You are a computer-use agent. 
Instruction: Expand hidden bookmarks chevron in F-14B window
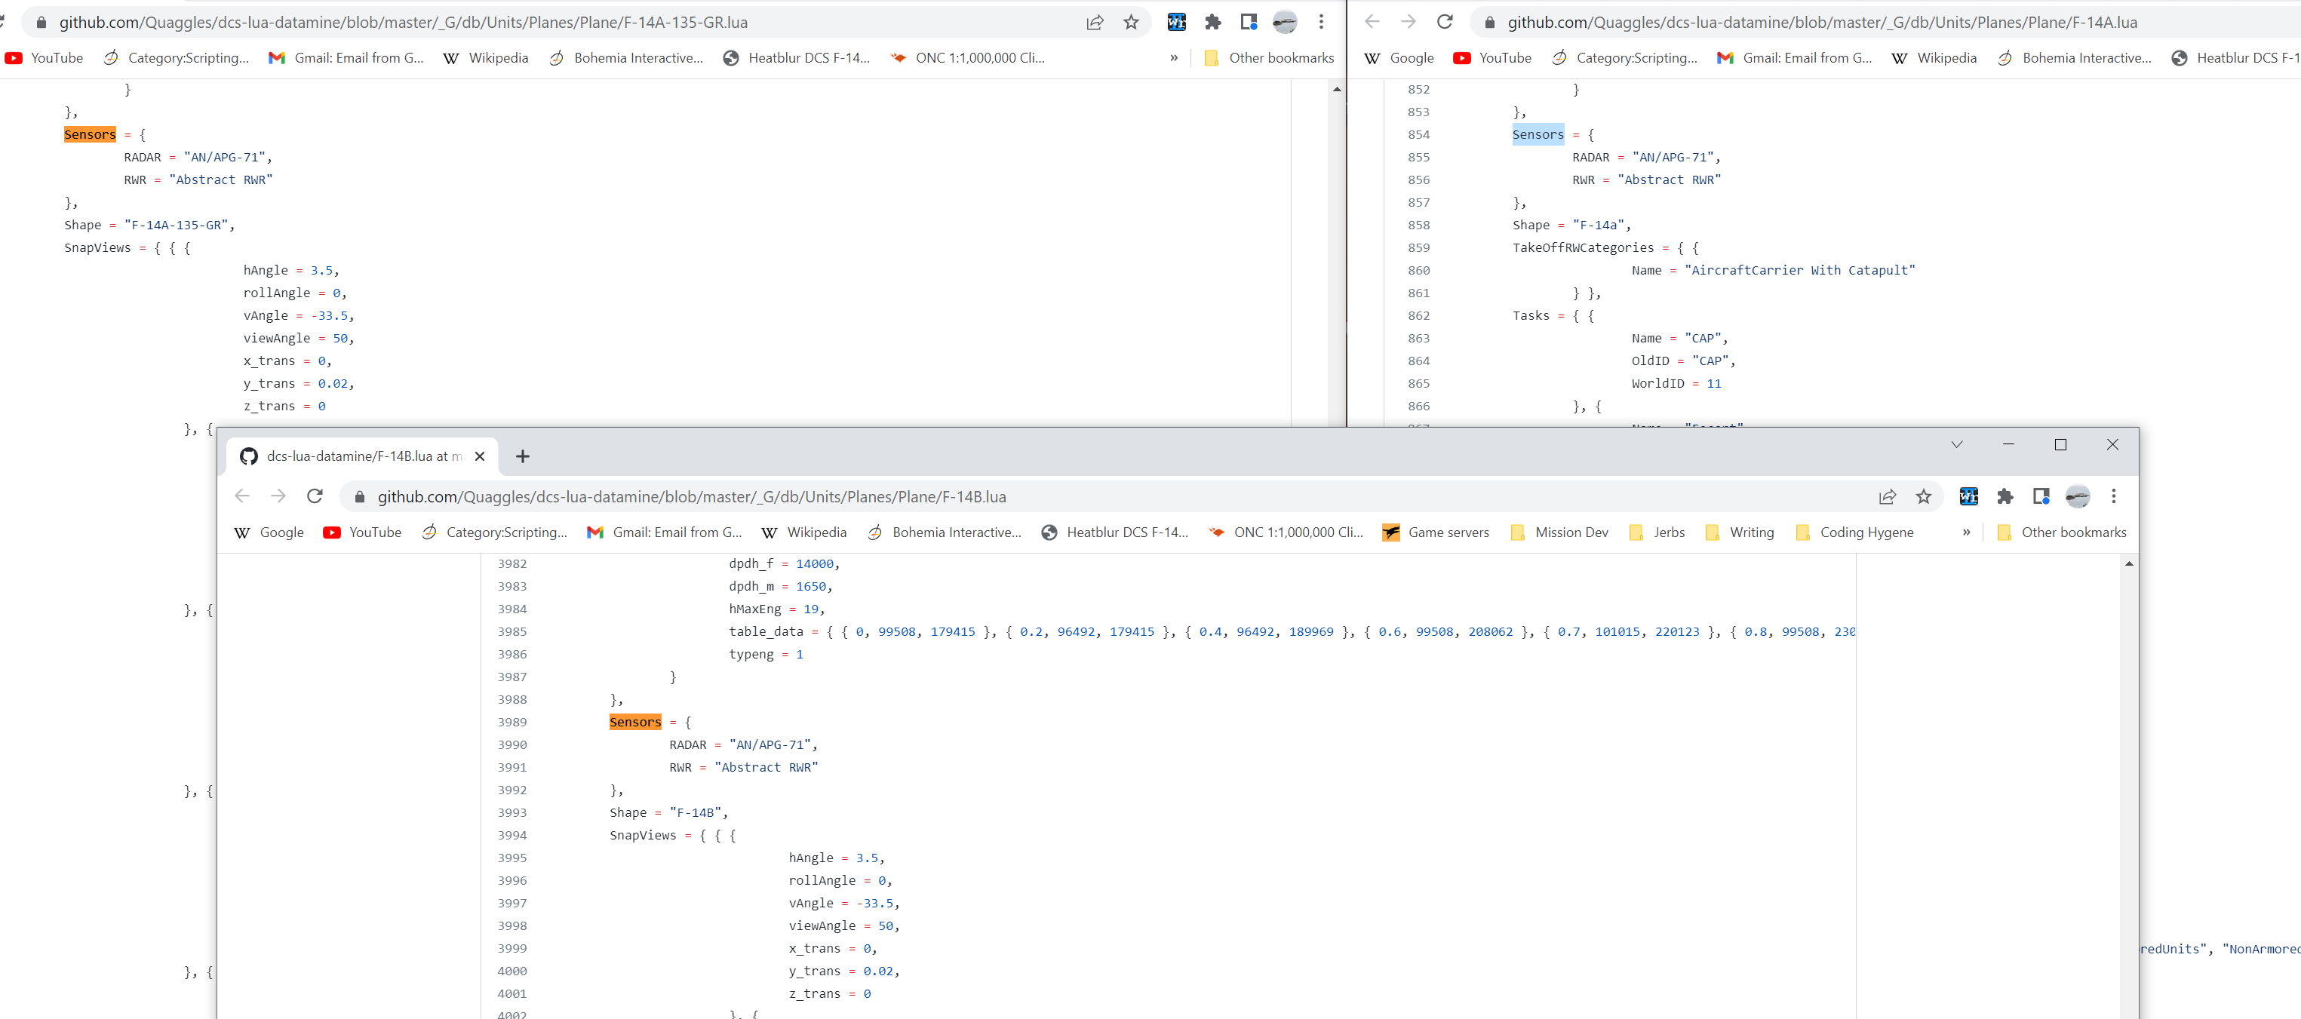click(1966, 533)
